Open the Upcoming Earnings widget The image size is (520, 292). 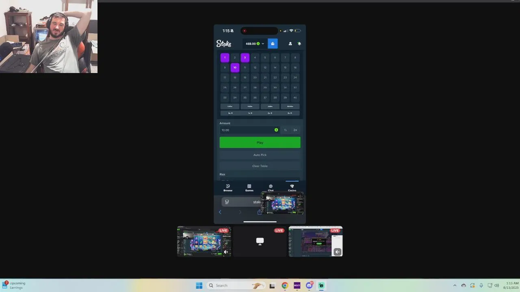coord(15,285)
